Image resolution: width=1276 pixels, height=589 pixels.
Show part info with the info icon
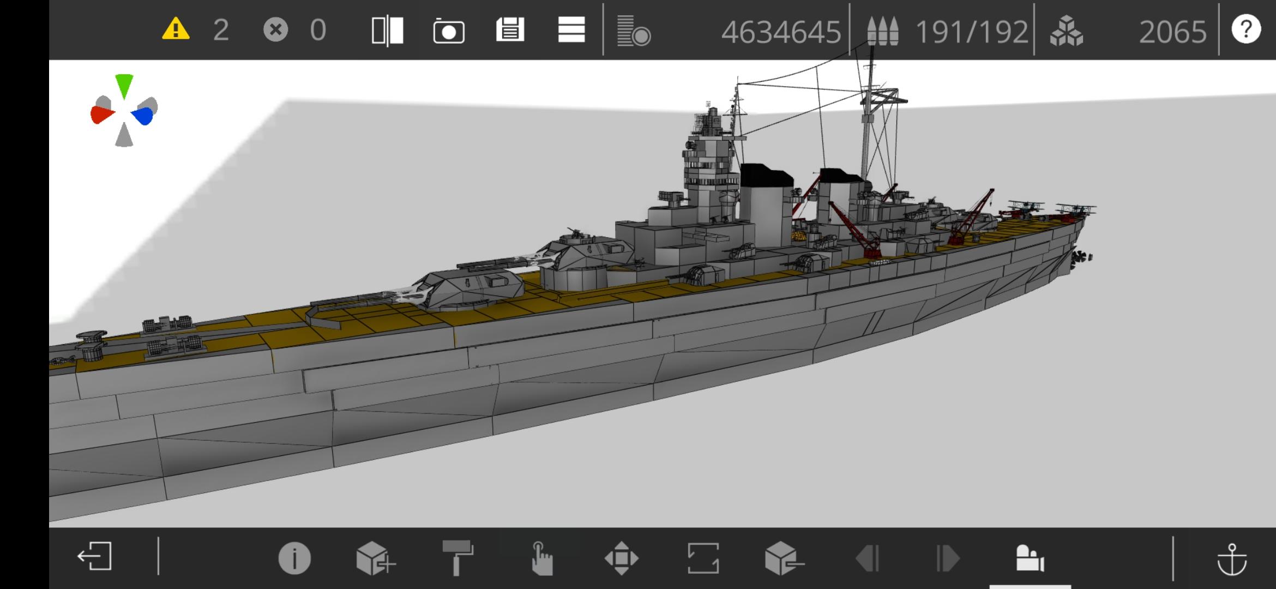coord(294,558)
